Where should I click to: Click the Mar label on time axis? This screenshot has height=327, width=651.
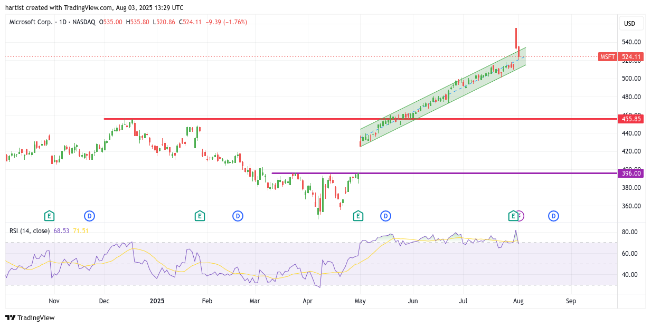point(255,301)
